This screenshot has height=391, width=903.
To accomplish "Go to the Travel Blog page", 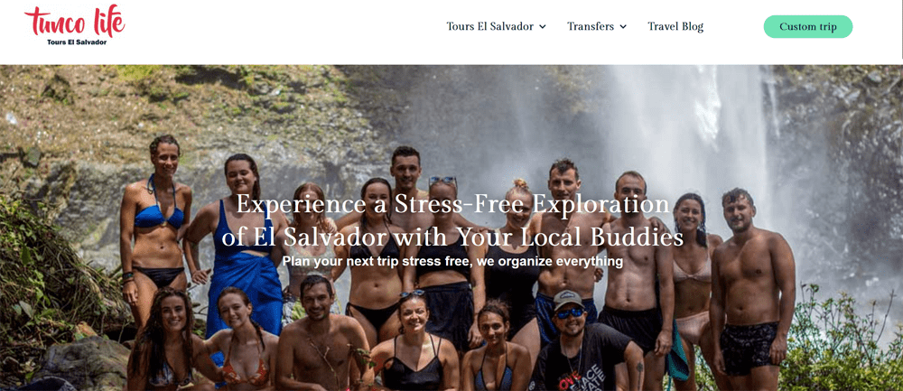I will [675, 26].
